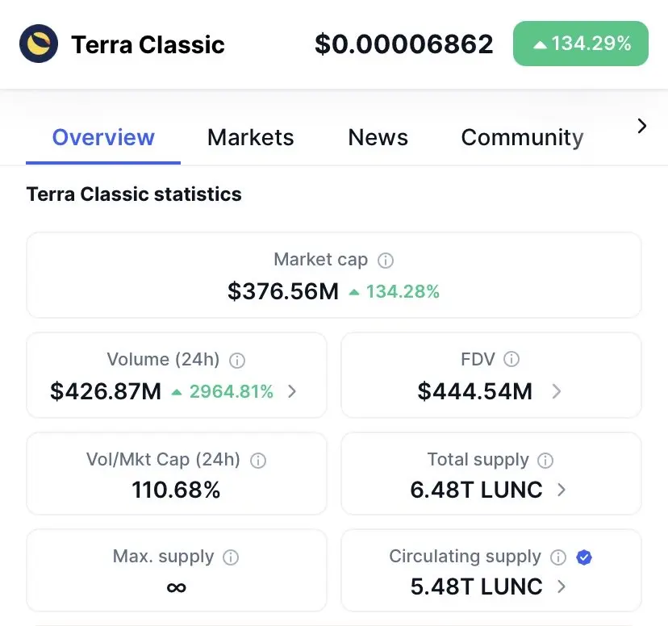Viewport: 668px width, 626px height.
Task: Click the Total supply info icon
Action: [545, 461]
